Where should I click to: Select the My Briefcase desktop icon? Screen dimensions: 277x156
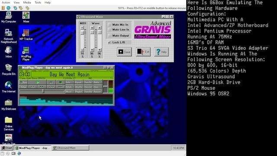coord(9,105)
